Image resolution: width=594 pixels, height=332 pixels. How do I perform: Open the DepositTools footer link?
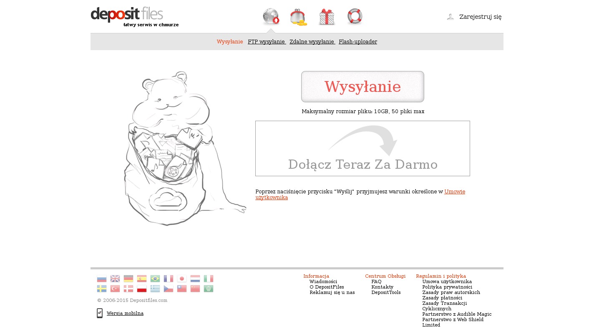pos(386,292)
